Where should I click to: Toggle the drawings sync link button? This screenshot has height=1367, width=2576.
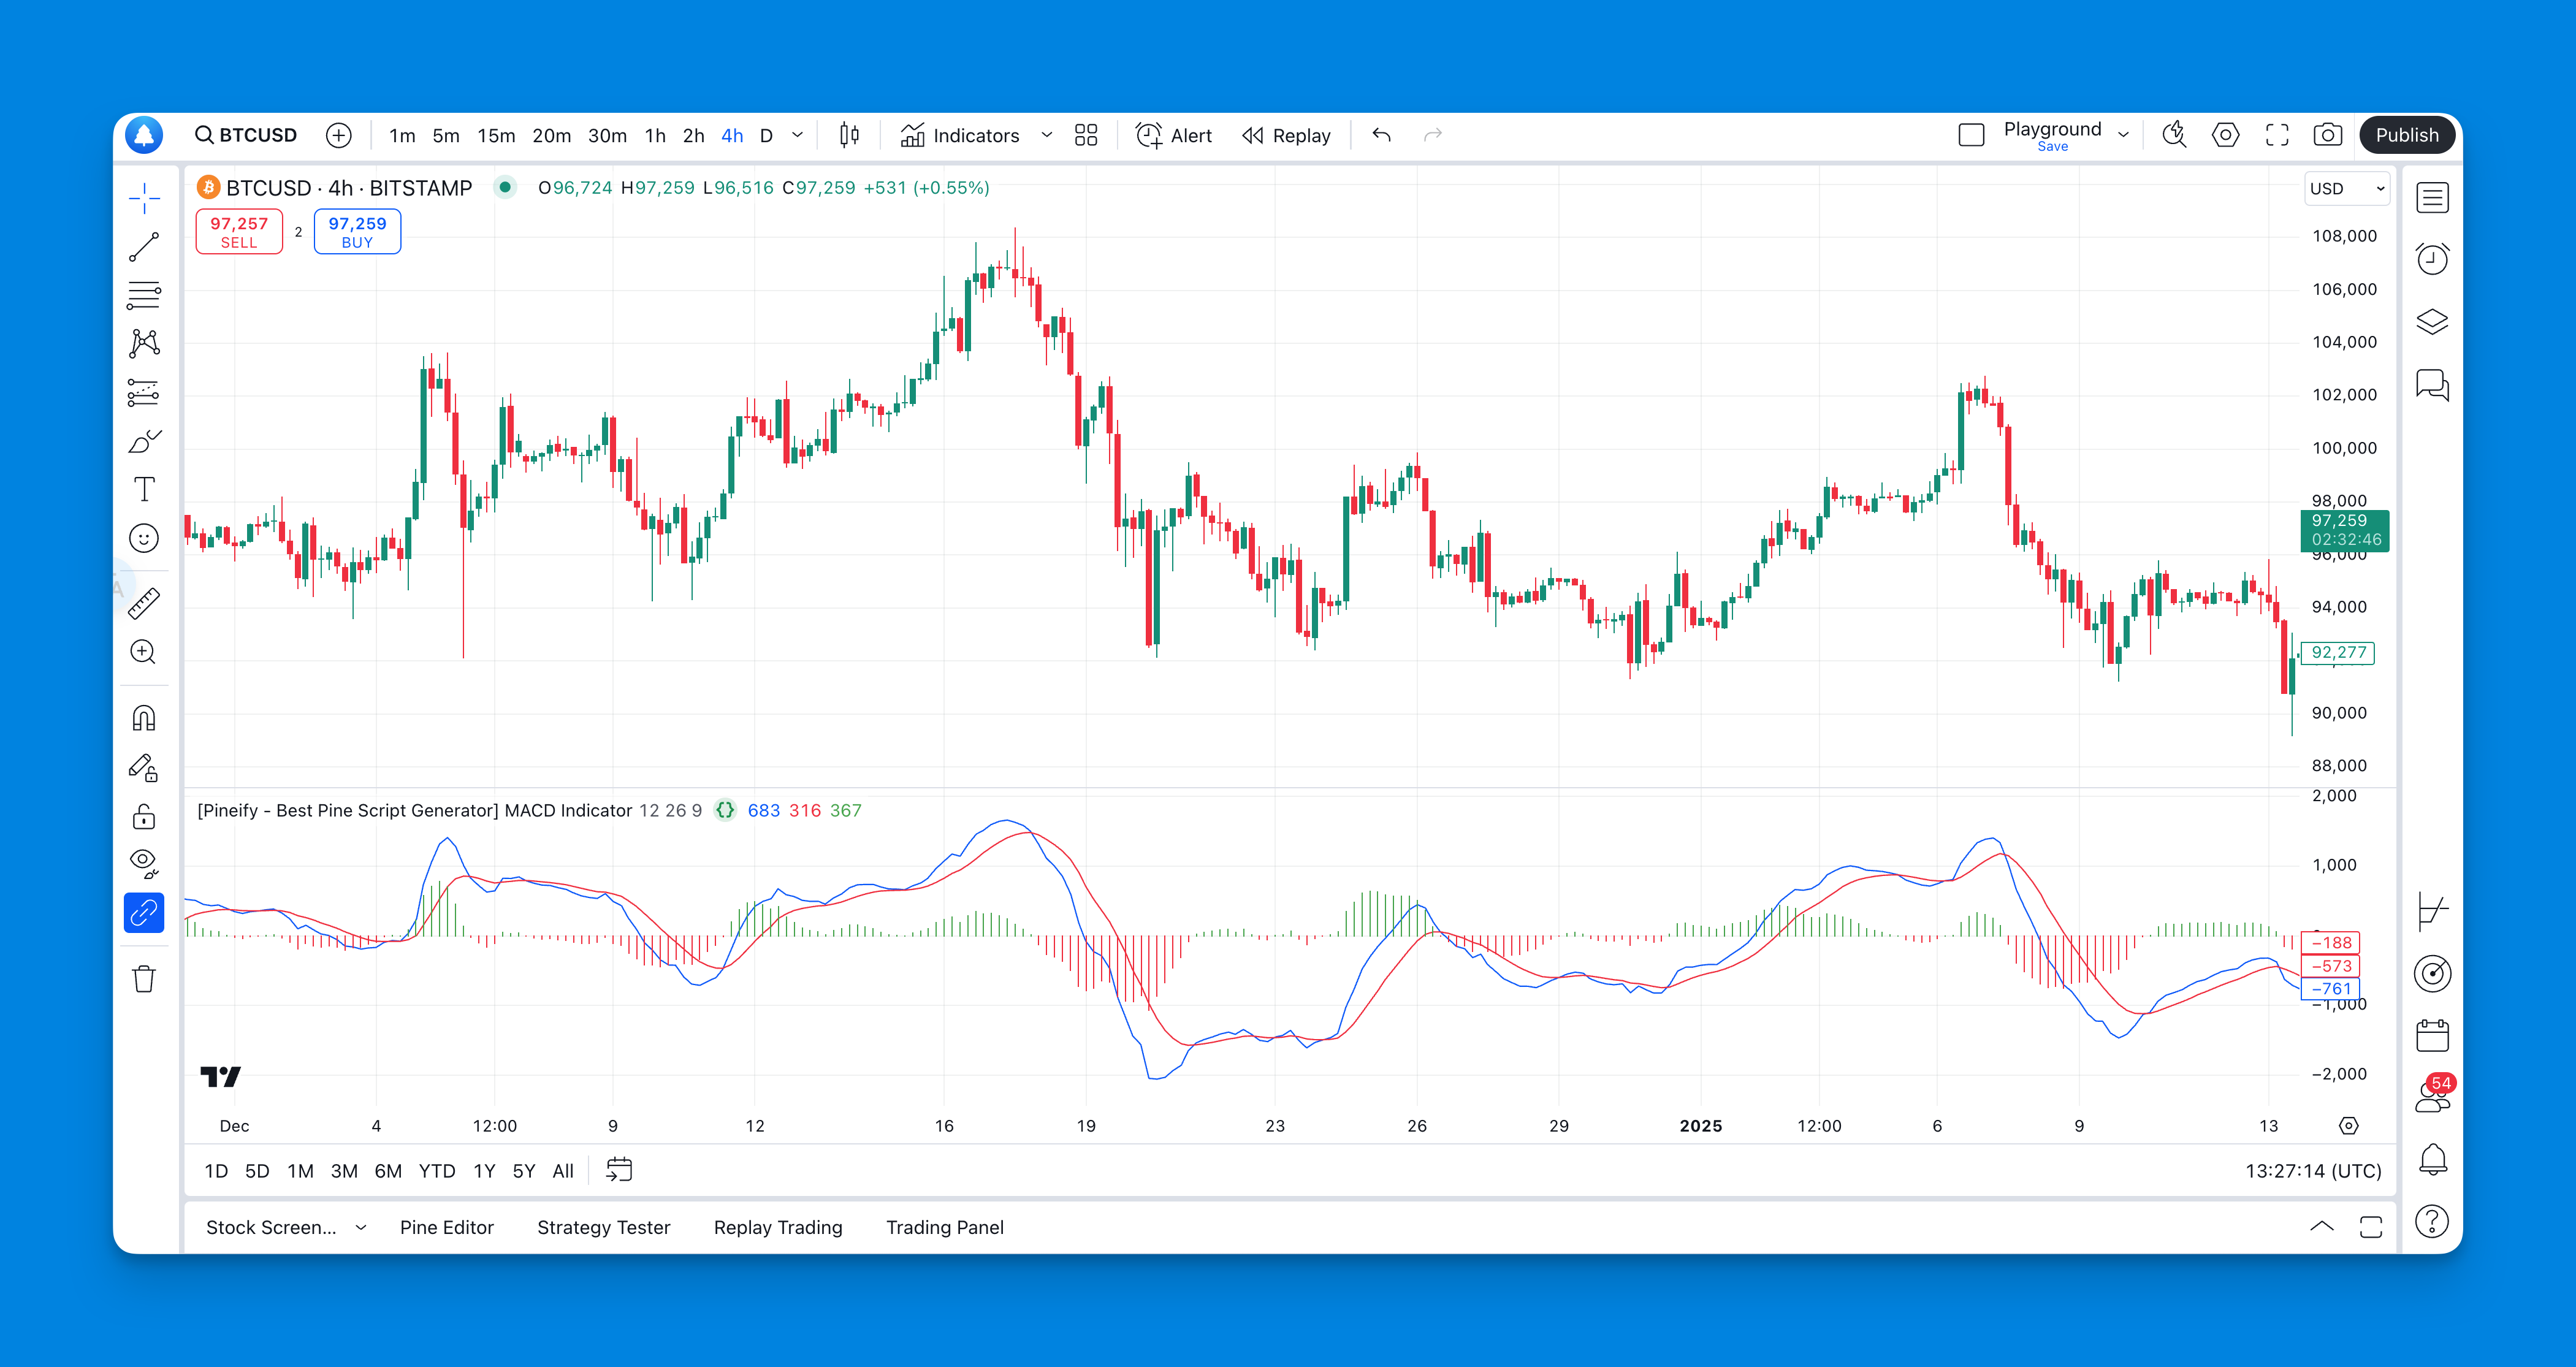click(x=144, y=913)
